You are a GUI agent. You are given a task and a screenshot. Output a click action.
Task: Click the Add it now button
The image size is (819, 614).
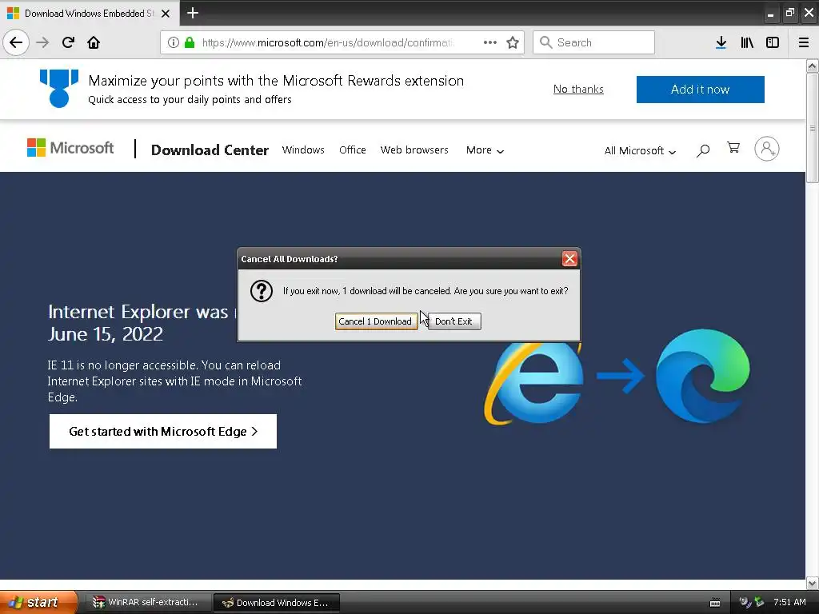(x=700, y=90)
